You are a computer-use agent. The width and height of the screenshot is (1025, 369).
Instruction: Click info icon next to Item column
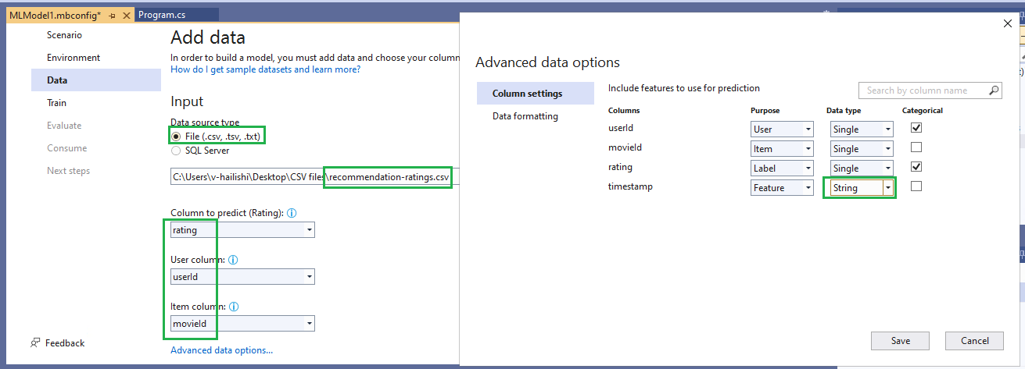pos(234,307)
